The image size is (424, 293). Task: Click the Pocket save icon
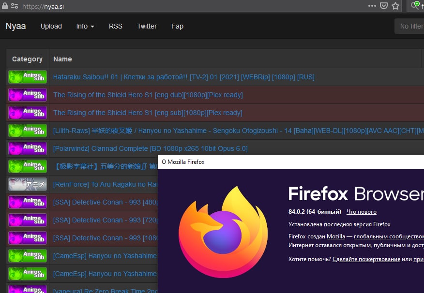click(384, 6)
